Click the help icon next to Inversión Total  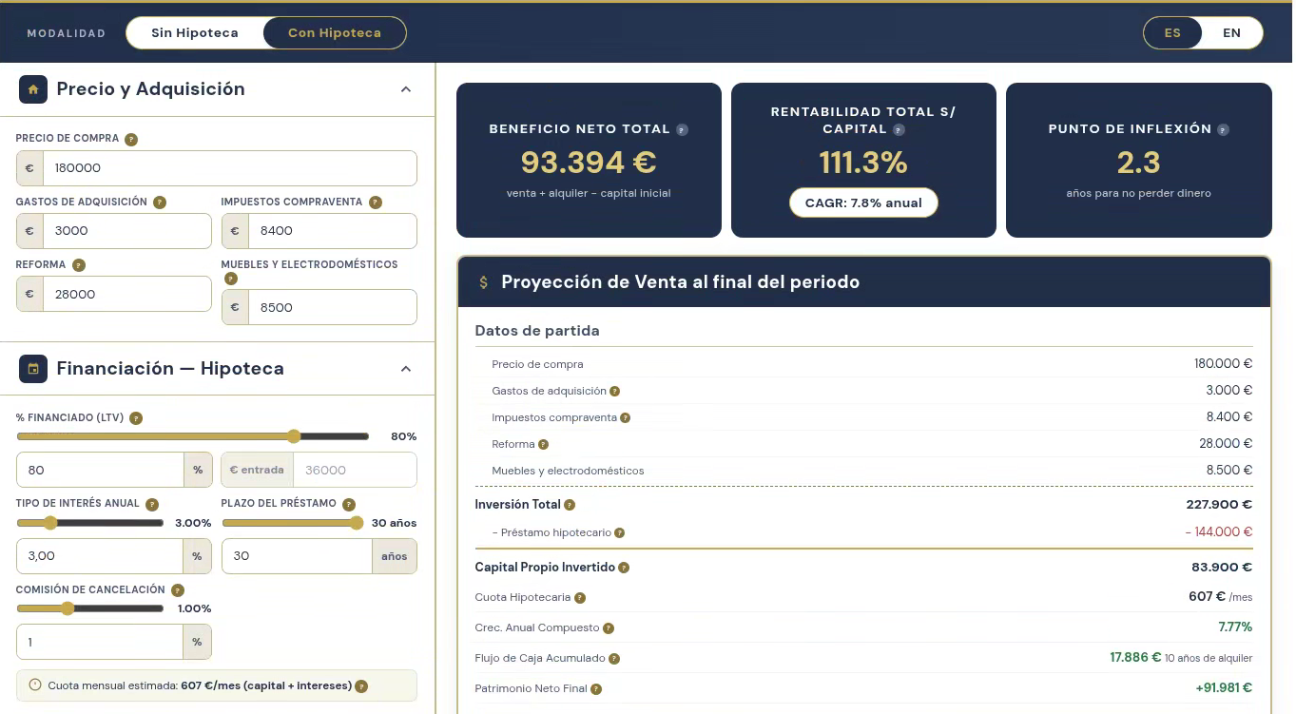tap(570, 505)
